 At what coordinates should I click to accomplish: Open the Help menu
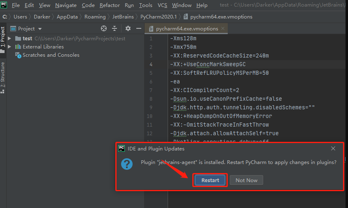[x=202, y=5]
